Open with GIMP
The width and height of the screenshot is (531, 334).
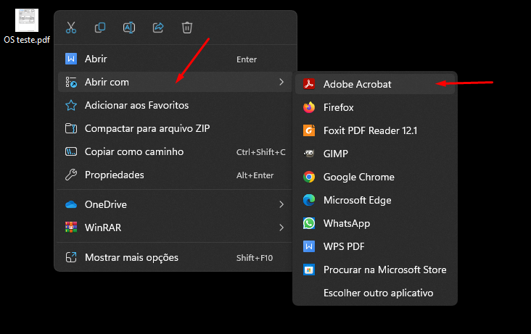[375, 154]
